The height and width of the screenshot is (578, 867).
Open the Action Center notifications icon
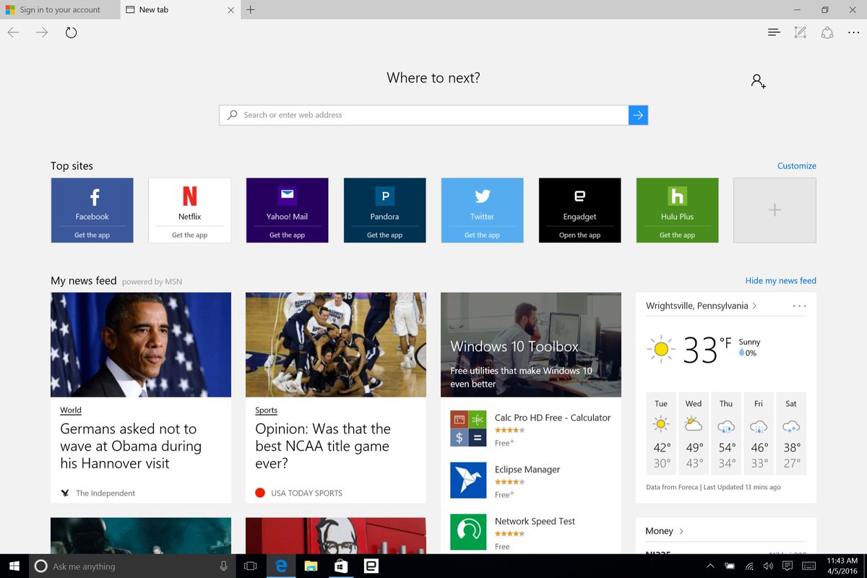coord(788,566)
